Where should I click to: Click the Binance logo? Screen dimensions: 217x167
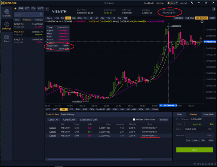9,3
